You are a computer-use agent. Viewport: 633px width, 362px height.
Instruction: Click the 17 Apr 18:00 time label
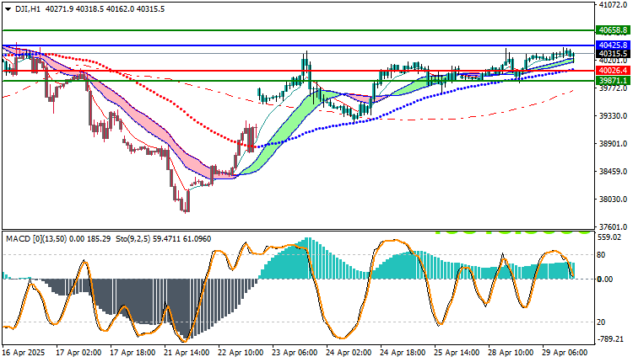coord(133,353)
